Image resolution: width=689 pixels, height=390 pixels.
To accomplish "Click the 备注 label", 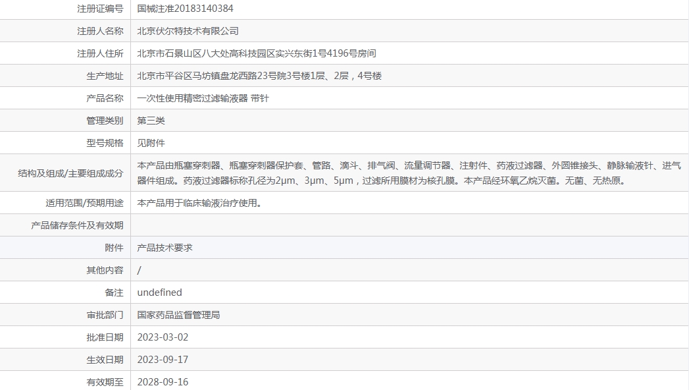I will click(x=115, y=293).
